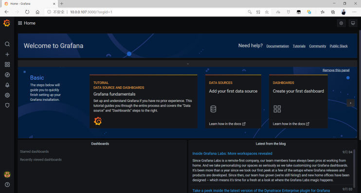Open the Alerting bell icon
The height and width of the screenshot is (193, 361).
(7, 85)
